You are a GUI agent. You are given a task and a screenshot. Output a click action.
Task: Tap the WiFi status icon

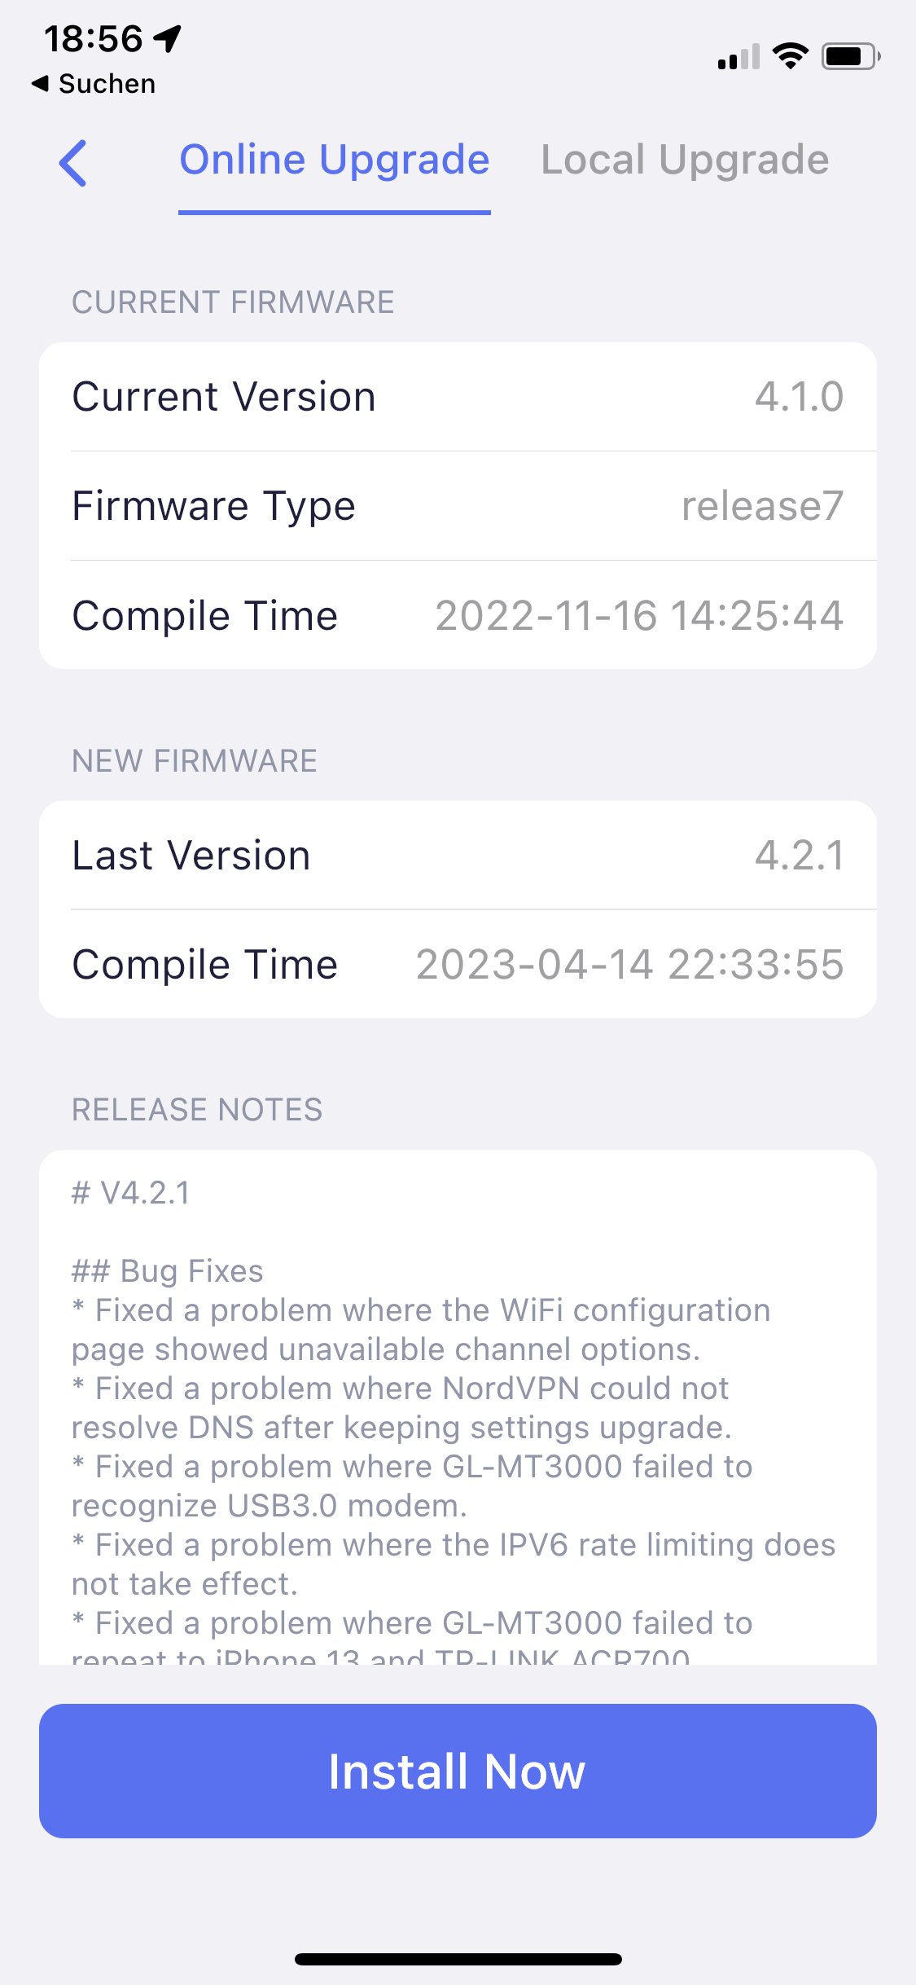point(790,56)
